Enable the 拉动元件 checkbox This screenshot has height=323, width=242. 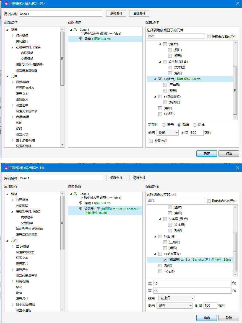(151, 141)
